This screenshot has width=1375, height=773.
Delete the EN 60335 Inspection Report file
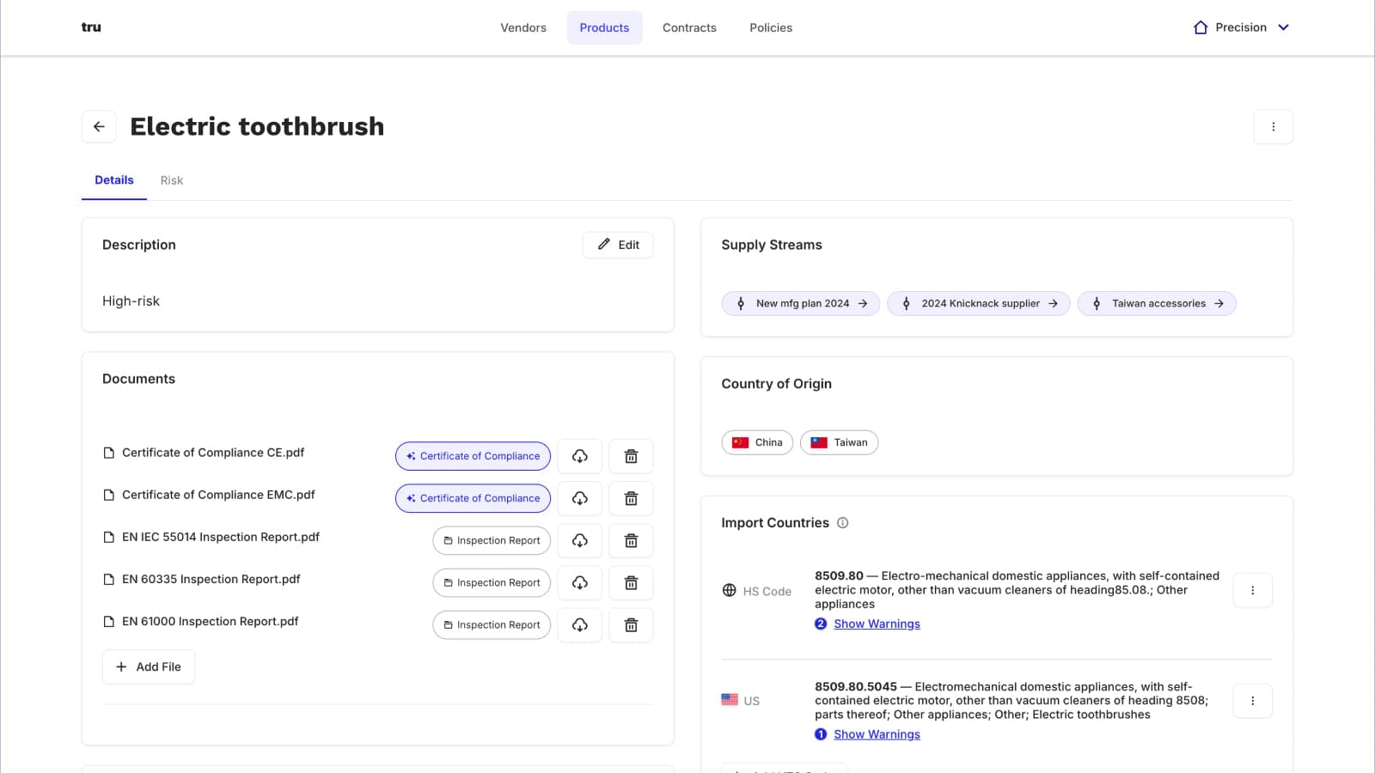coord(631,582)
